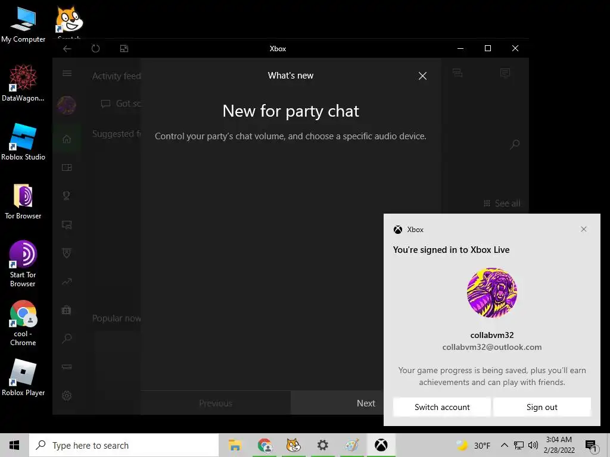
Task: Open Clubs shield icon in Xbox sidebar
Action: 67,253
